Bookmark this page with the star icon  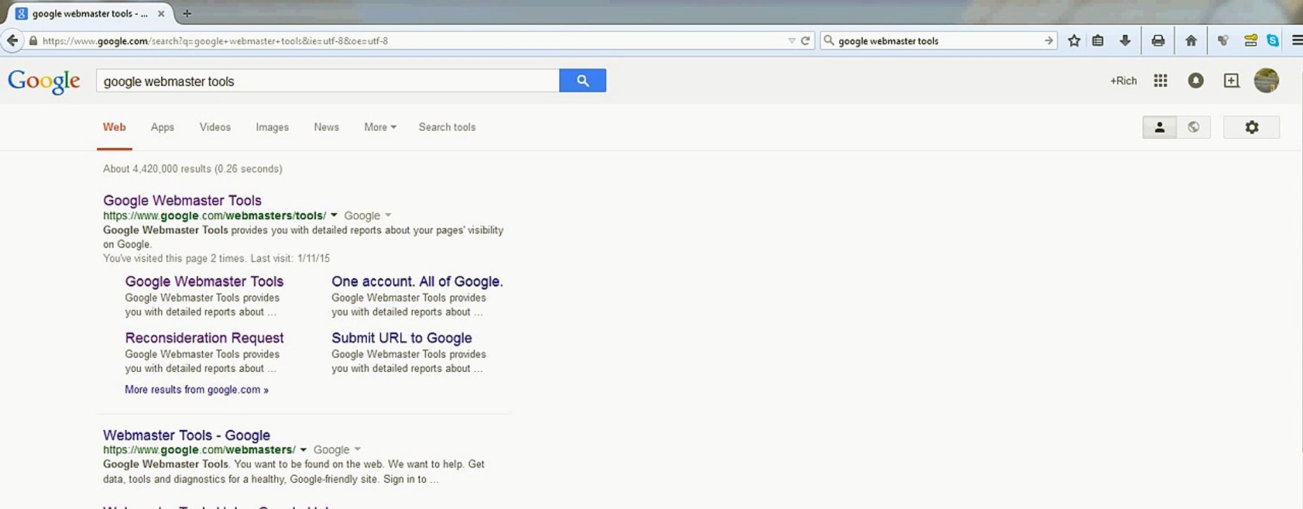(x=1074, y=41)
